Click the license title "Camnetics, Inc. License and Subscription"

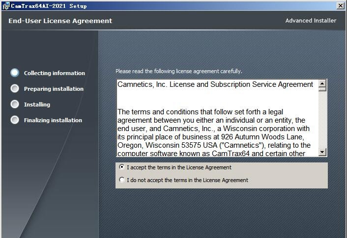click(x=215, y=84)
